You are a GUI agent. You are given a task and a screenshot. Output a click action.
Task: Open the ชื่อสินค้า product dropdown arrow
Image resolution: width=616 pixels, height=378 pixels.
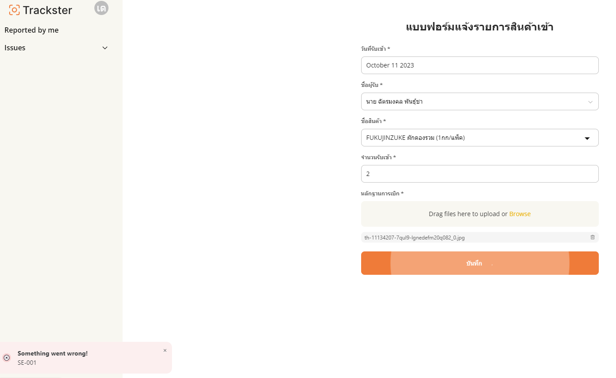(587, 138)
